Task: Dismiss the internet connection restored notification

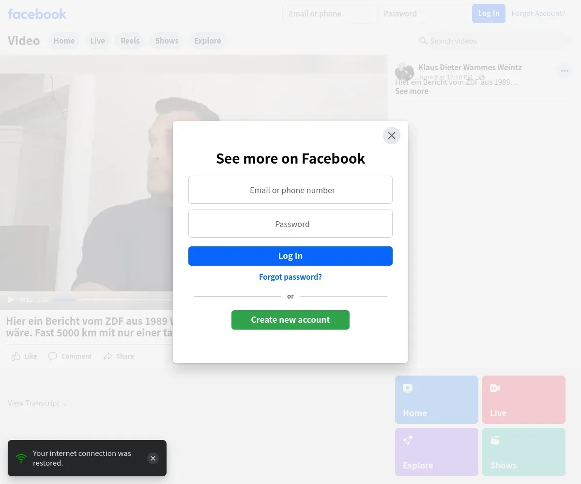Action: click(x=153, y=458)
